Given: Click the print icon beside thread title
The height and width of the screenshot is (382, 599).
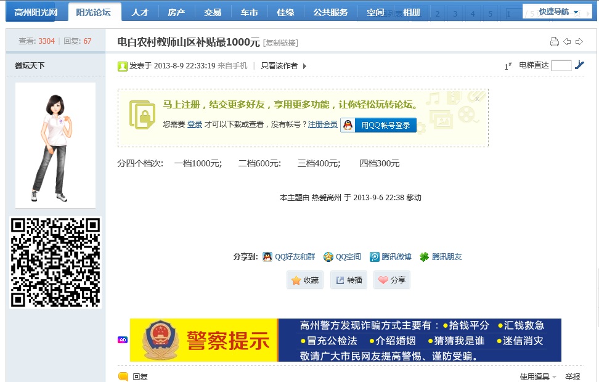Looking at the screenshot, I should (554, 42).
